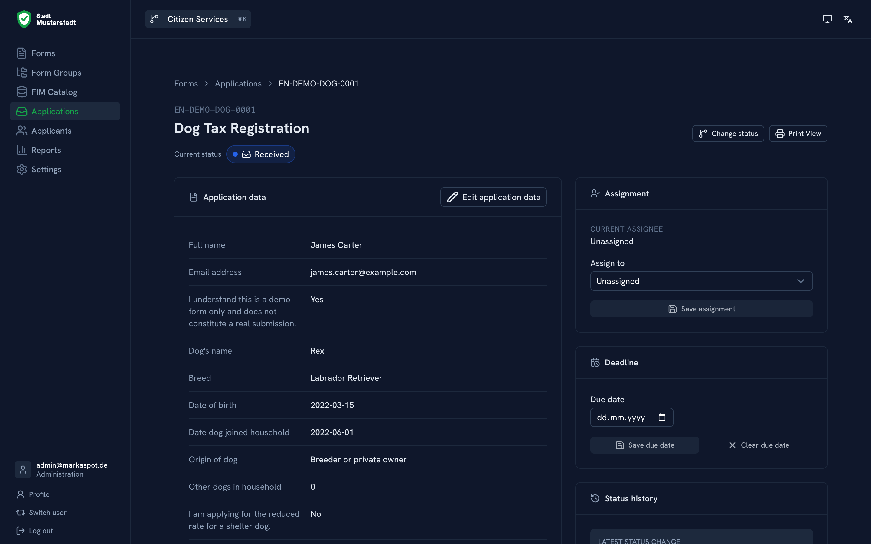Open Applicants in the sidebar
The height and width of the screenshot is (544, 871).
coord(65,131)
